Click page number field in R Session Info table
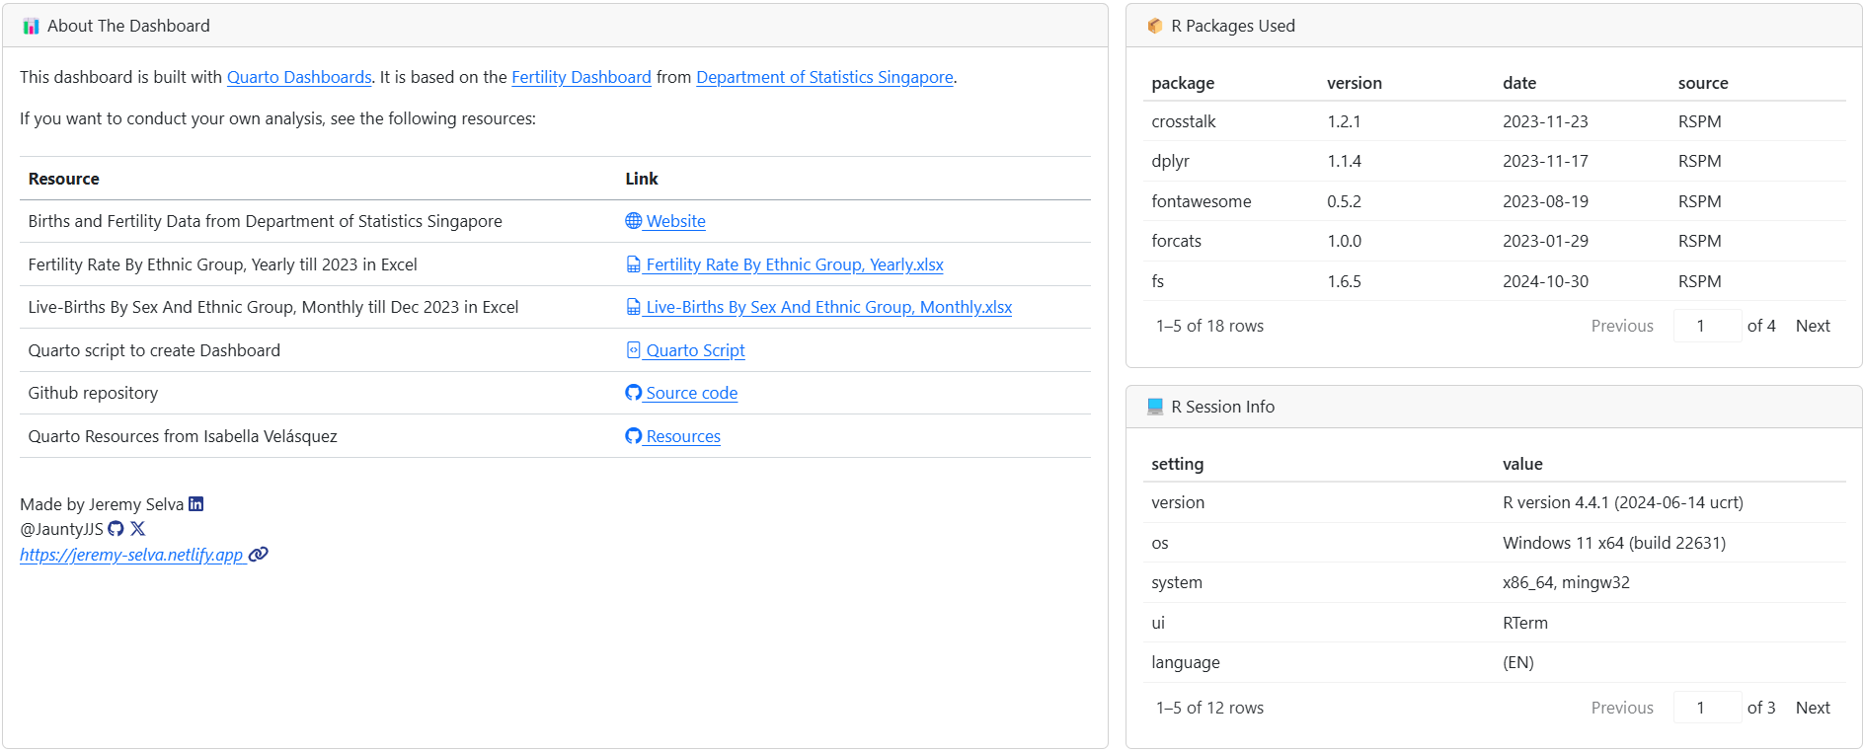 click(x=1706, y=708)
